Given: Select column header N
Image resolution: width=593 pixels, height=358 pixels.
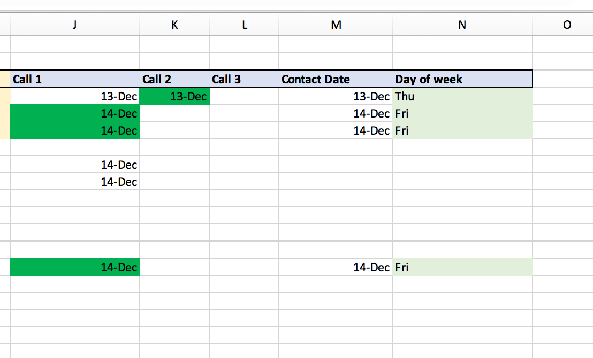Looking at the screenshot, I should tap(462, 25).
